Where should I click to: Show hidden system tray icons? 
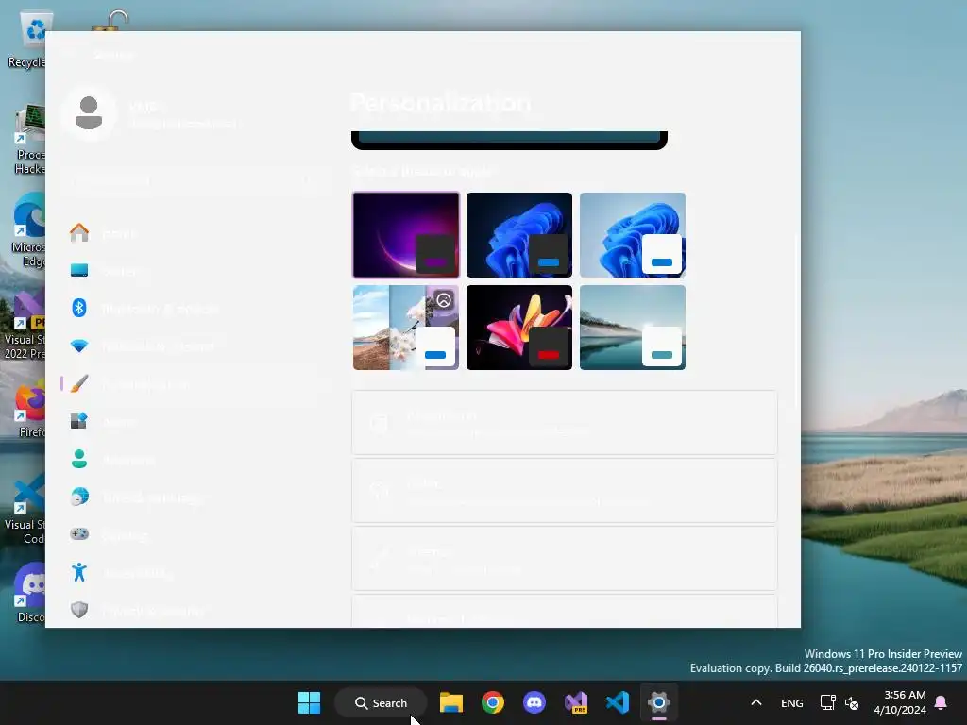756,702
